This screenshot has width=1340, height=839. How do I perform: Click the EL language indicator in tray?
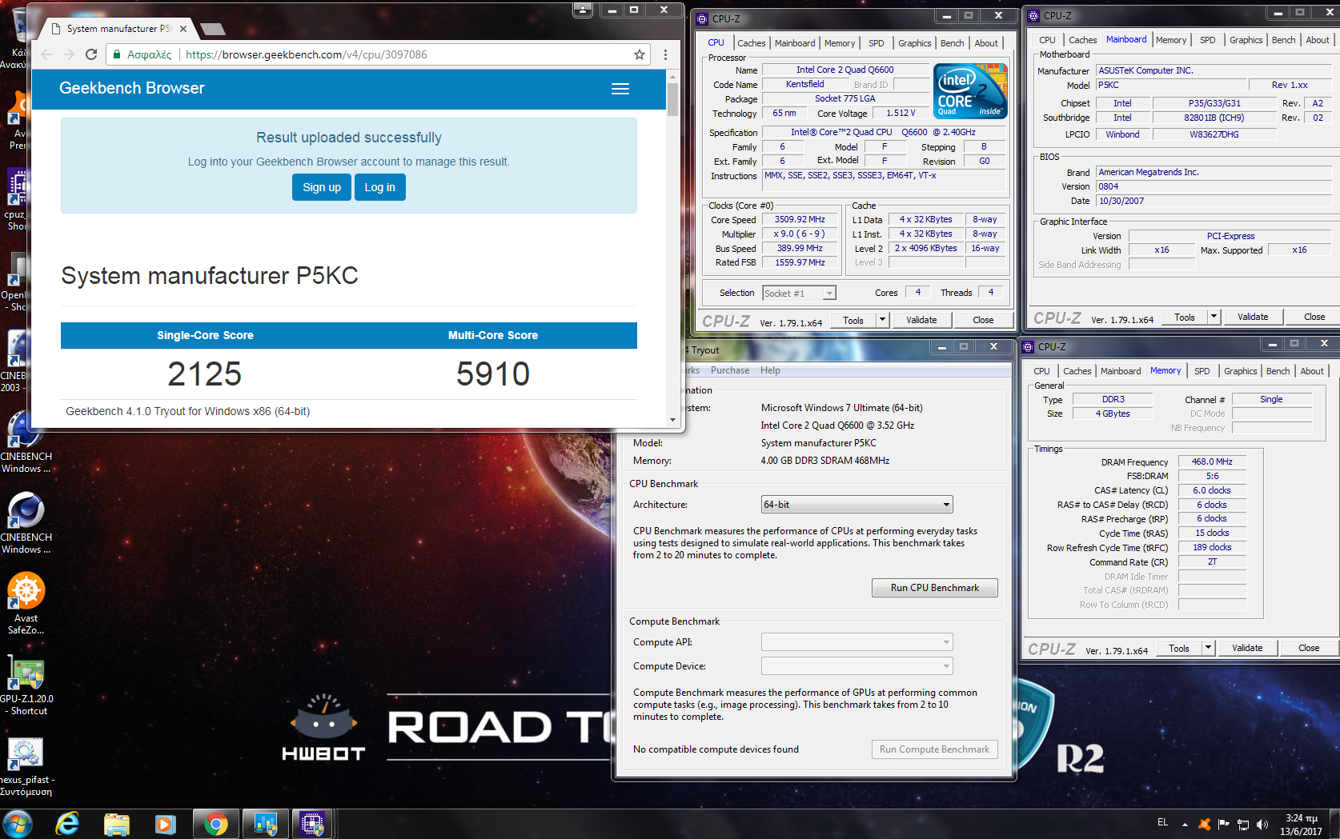(x=1162, y=822)
